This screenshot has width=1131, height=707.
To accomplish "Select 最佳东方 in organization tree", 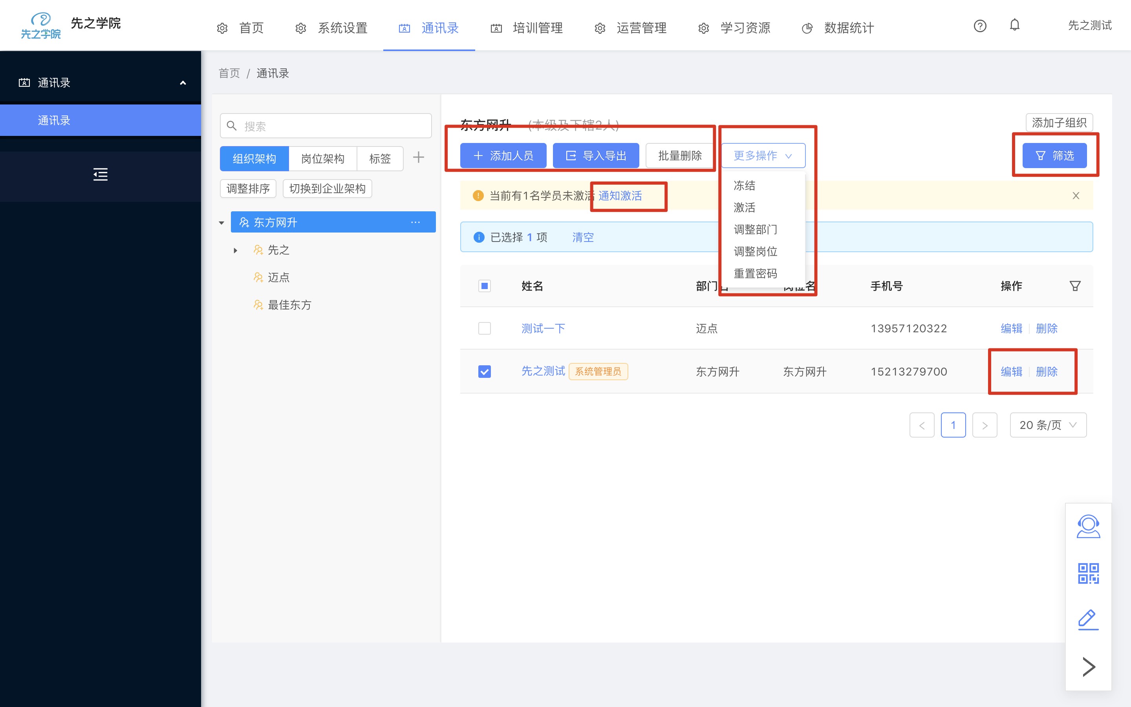I will 289,305.
